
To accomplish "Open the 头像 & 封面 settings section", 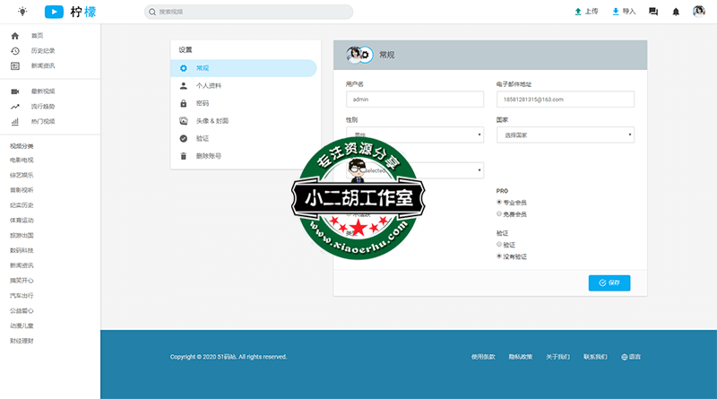I will (212, 120).
